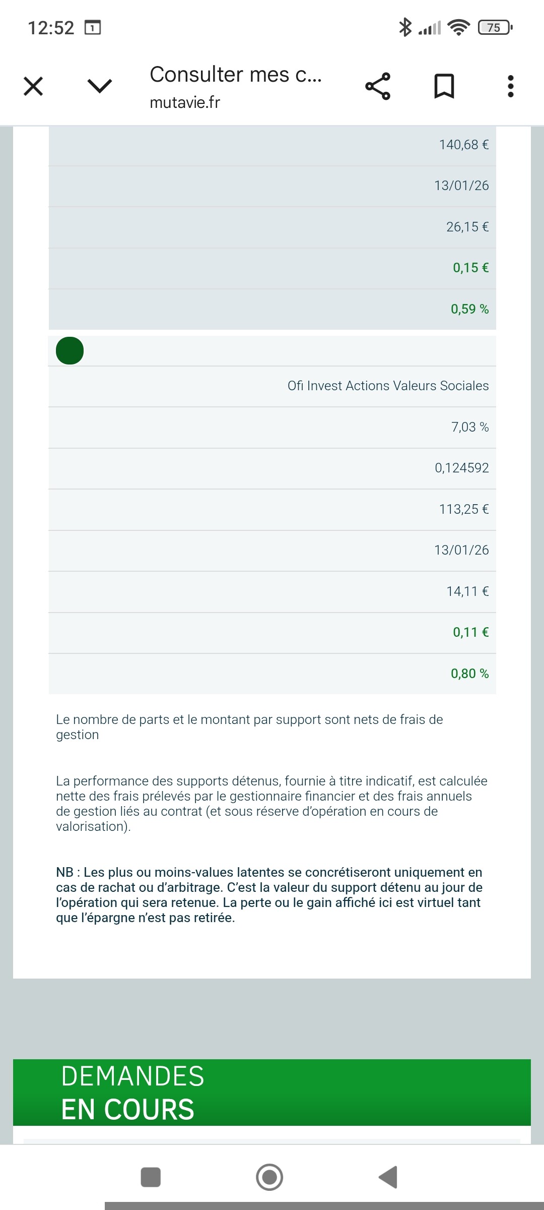Open the three-dot overflow menu
The width and height of the screenshot is (544, 1210).
coord(510,86)
